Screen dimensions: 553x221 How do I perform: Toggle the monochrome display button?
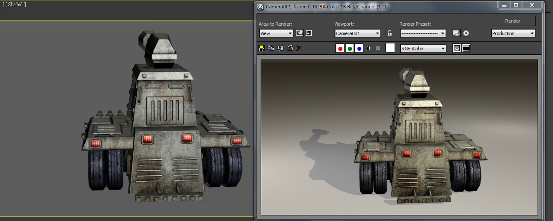coord(378,48)
